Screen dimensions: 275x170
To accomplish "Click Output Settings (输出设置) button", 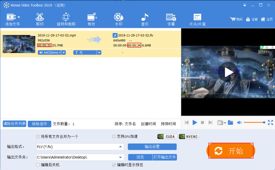I will [152, 147].
